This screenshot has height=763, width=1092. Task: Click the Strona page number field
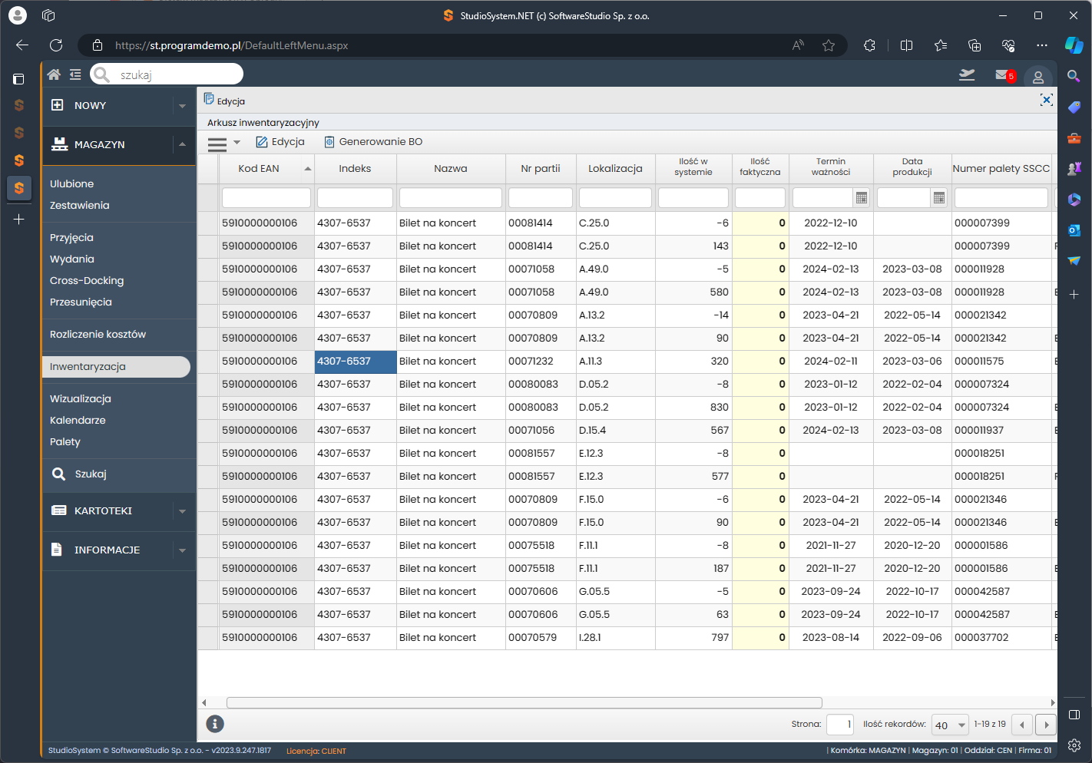[x=840, y=725]
